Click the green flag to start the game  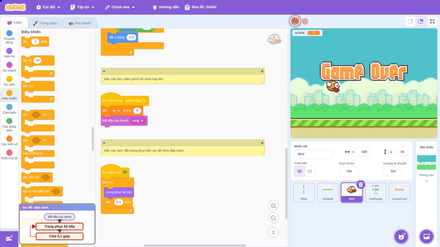point(295,21)
